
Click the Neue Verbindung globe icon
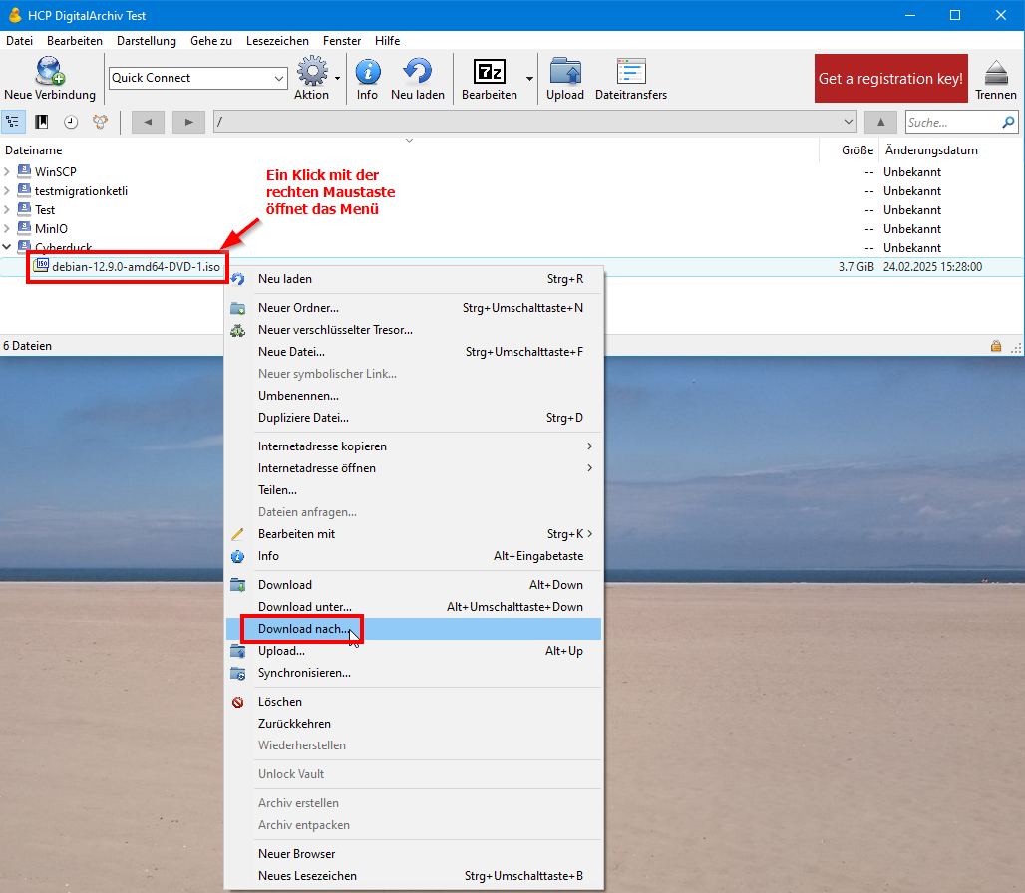point(49,72)
